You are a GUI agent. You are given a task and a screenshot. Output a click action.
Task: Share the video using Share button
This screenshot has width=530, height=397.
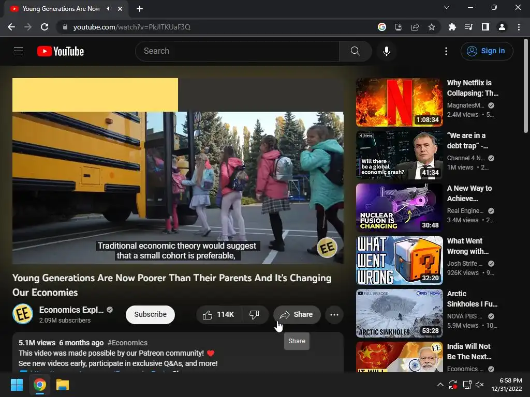297,315
